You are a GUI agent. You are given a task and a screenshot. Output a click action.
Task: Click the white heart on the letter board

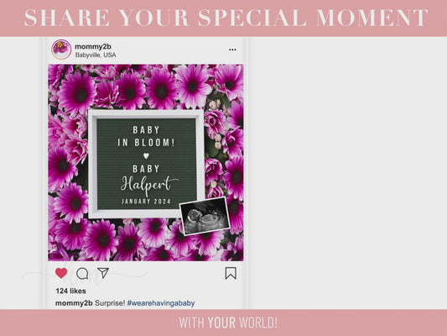(146, 156)
